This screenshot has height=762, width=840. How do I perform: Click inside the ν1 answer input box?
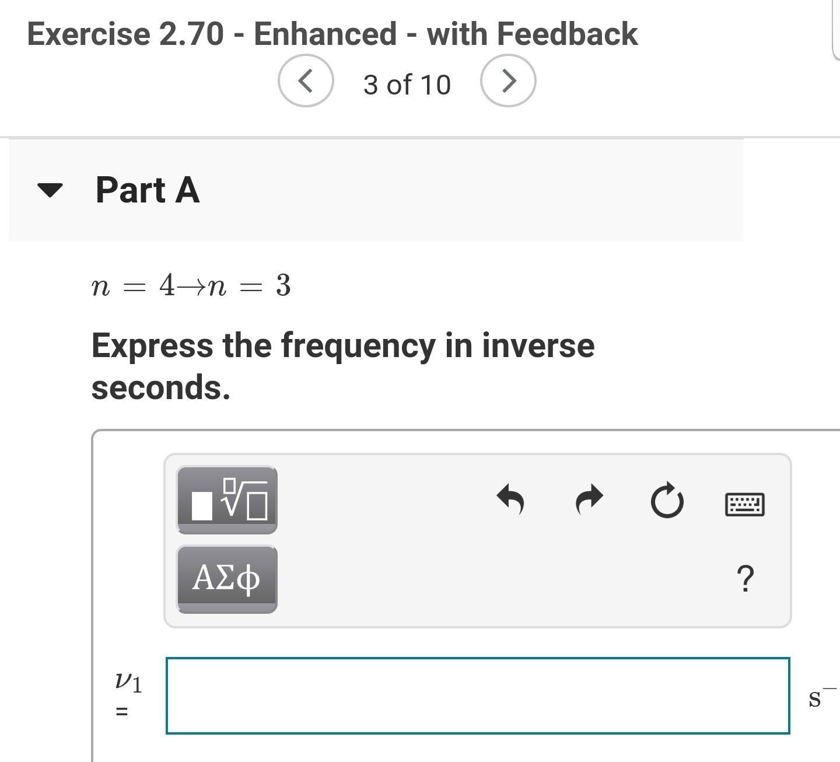pos(477,695)
